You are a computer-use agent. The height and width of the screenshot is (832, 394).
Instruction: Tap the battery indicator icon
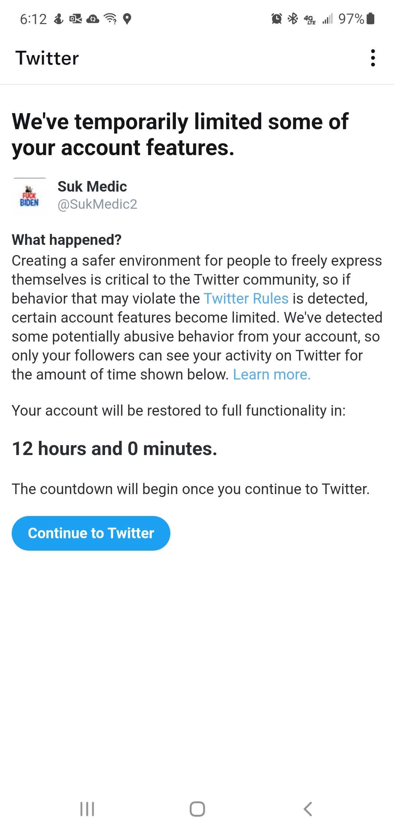(x=371, y=19)
